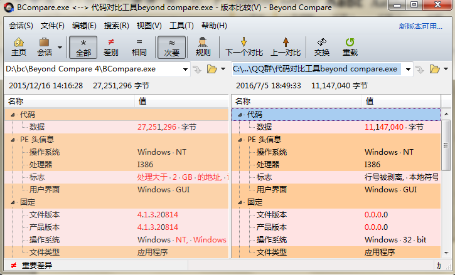Open the 工具(T) menu
The width and height of the screenshot is (455, 275).
pyautogui.click(x=181, y=26)
